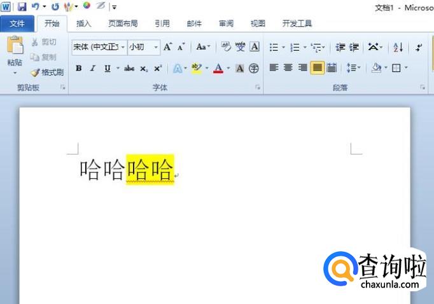Image resolution: width=434 pixels, height=304 pixels.
Task: Click the Line Spacing icon
Action: (x=352, y=68)
